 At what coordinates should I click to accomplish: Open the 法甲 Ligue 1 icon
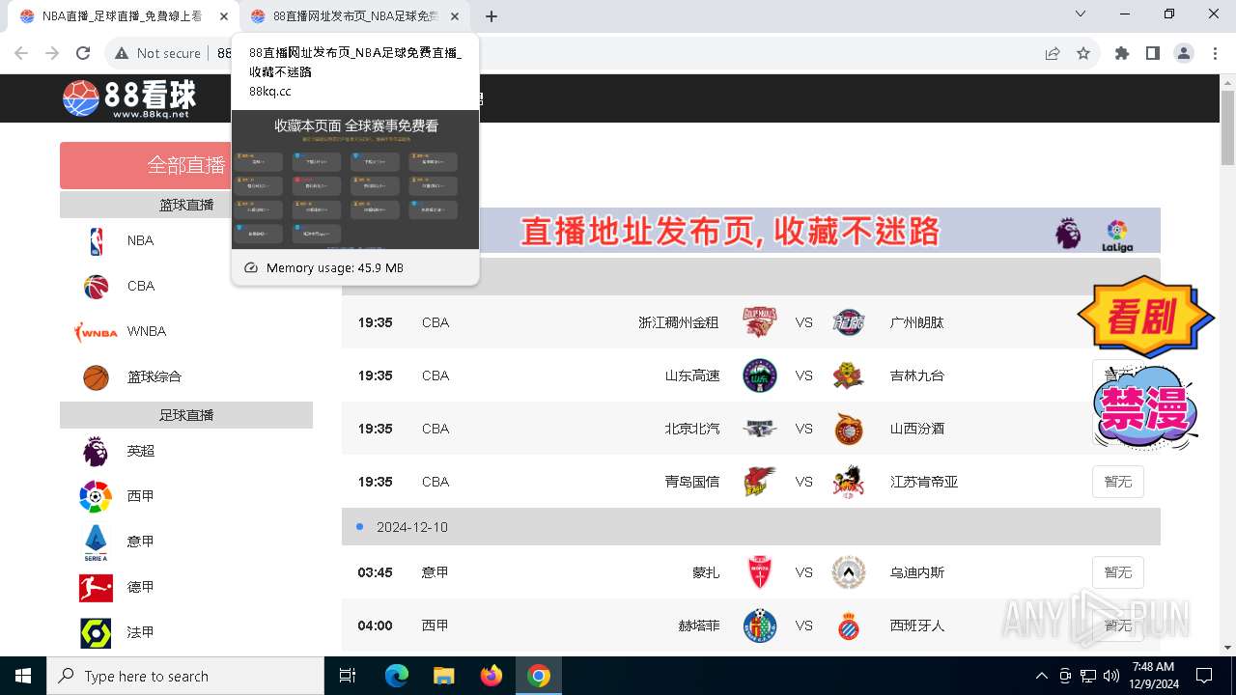coord(96,632)
